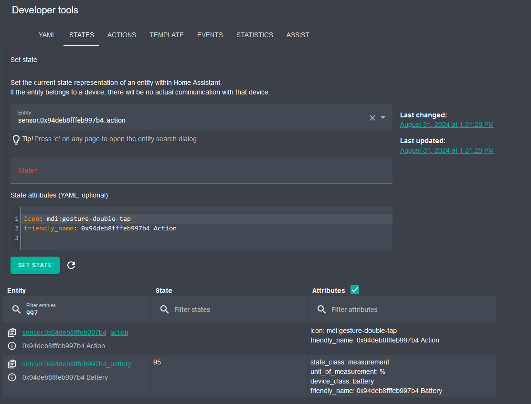Screen dimensions: 531x404
Task: Click the magnifier icon in Filter attributes
Action: pyautogui.click(x=322, y=310)
